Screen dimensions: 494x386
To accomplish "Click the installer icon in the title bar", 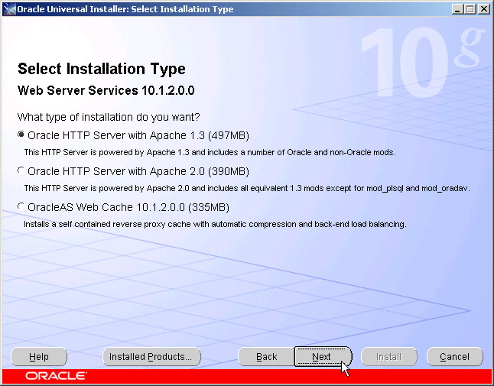I will pyautogui.click(x=9, y=9).
